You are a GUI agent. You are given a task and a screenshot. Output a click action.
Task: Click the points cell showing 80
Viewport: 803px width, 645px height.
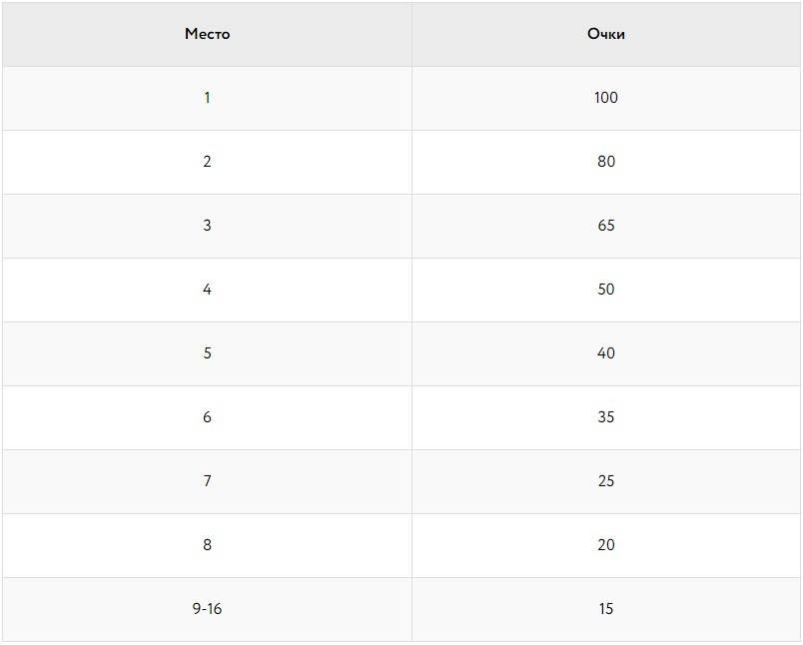(x=606, y=162)
